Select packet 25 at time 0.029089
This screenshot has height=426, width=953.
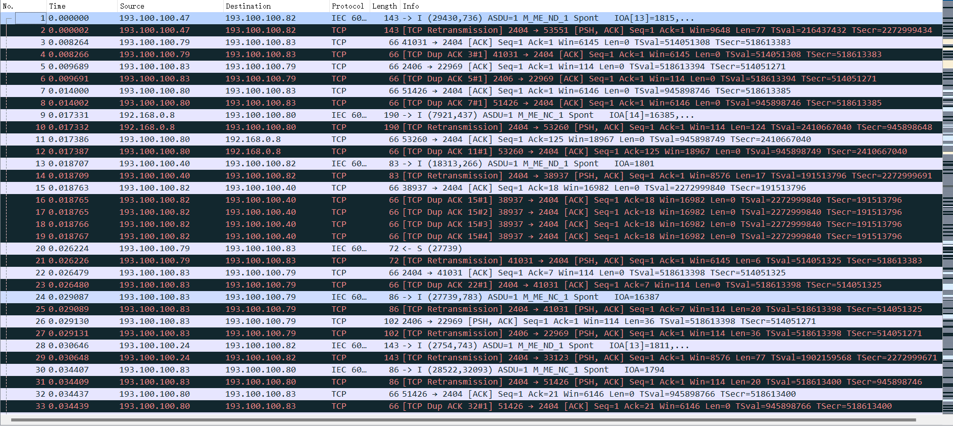(471, 309)
